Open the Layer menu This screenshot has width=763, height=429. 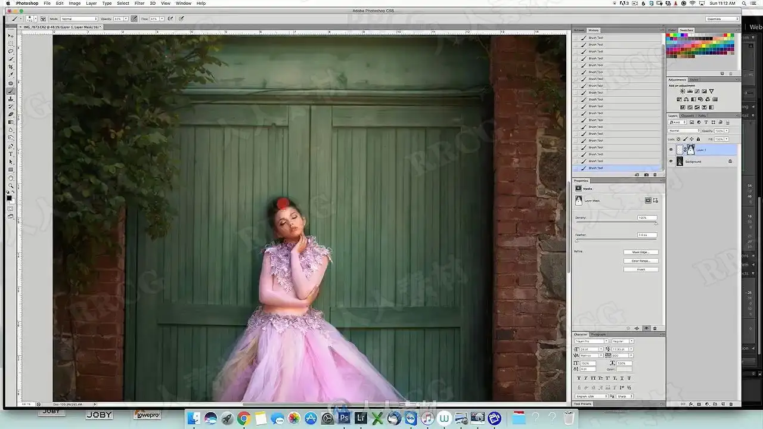(x=91, y=3)
